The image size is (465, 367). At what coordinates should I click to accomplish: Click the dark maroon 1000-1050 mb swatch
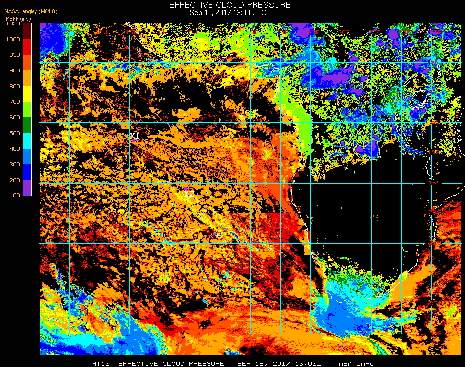point(27,31)
